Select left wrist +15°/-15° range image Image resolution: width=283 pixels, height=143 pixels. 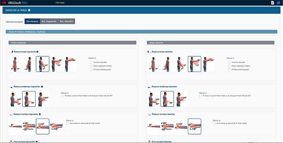coord(29,126)
